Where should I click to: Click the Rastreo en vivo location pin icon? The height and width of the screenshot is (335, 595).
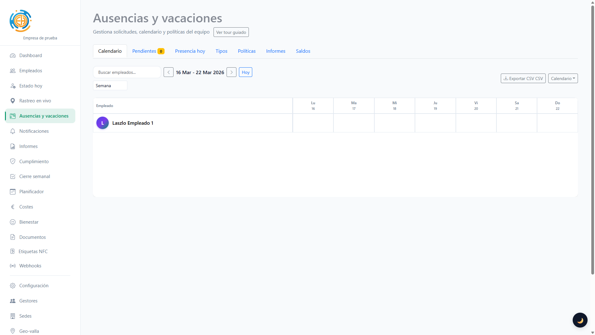click(13, 101)
